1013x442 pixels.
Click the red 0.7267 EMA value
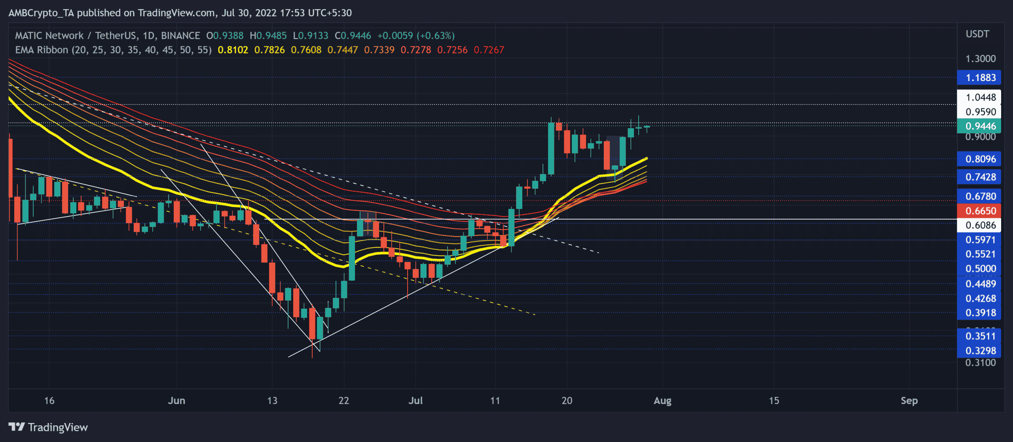[489, 50]
